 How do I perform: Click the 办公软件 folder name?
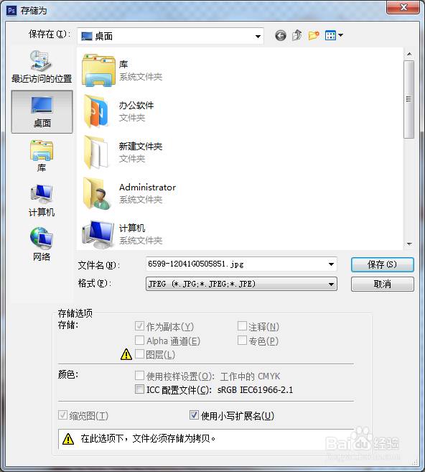(x=136, y=106)
